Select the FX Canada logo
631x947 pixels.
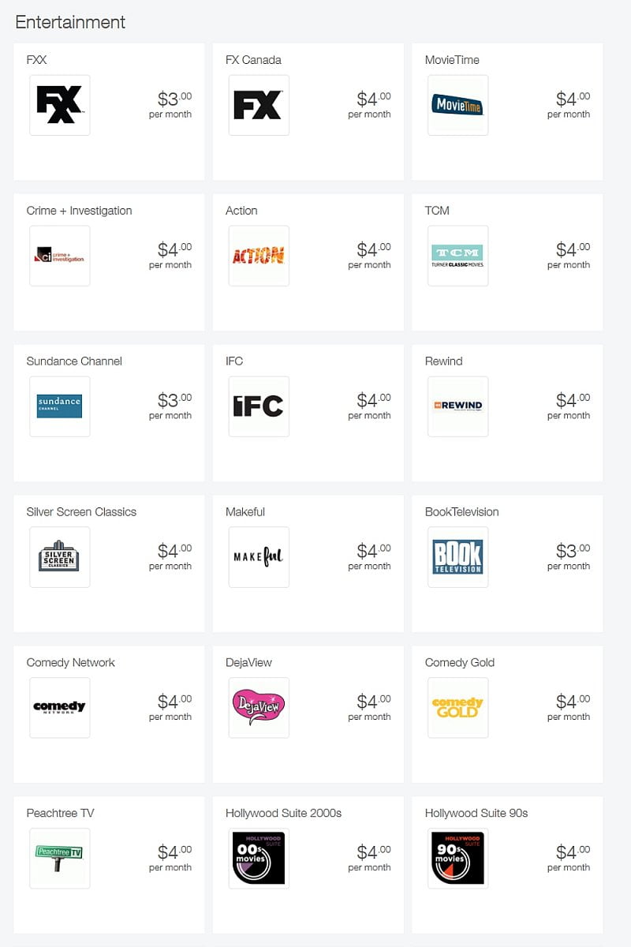tap(259, 105)
